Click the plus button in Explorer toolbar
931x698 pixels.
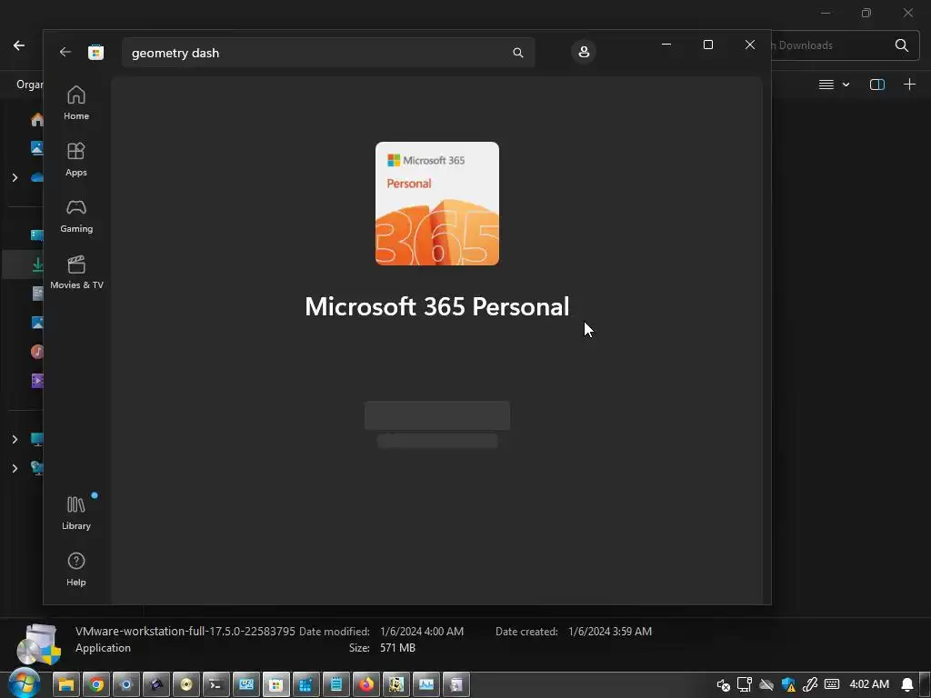(909, 85)
